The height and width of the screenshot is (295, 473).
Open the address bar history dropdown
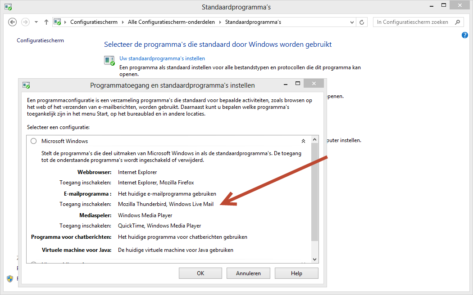tap(352, 22)
